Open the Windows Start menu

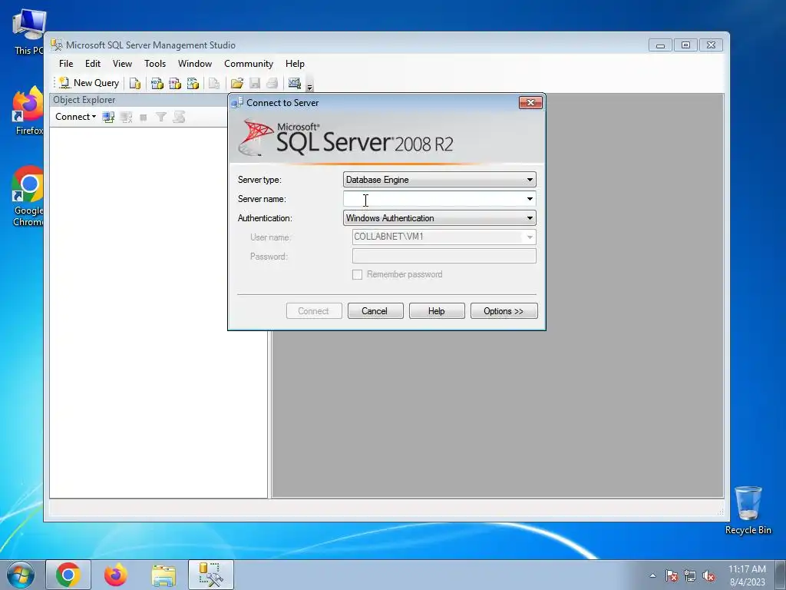click(x=20, y=575)
